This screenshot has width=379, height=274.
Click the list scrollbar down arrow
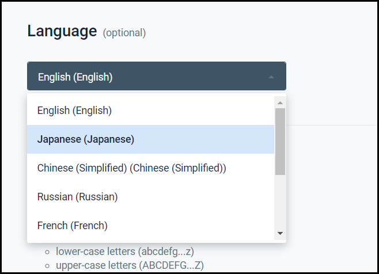(280, 233)
